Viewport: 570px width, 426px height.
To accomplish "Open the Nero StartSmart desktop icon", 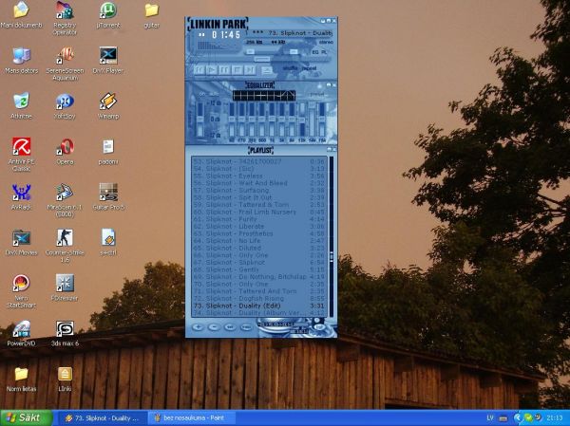I will [x=21, y=291].
